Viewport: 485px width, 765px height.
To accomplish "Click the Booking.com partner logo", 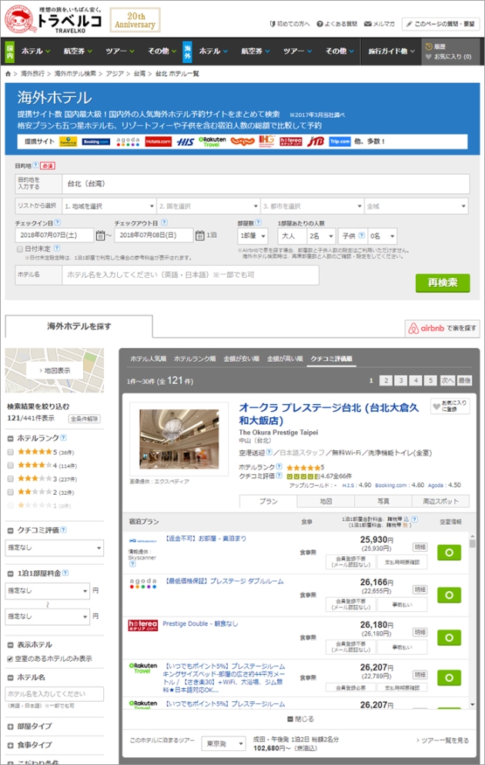I will click(x=95, y=142).
